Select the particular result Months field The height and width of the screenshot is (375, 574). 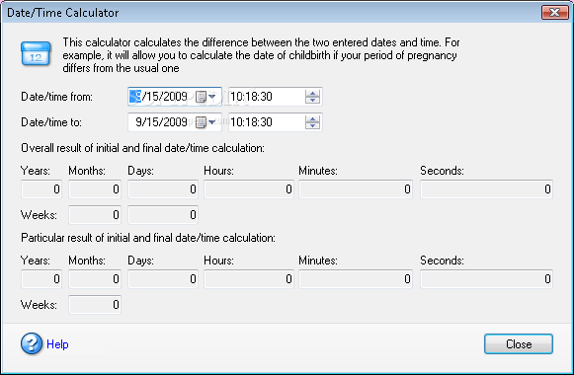point(95,279)
